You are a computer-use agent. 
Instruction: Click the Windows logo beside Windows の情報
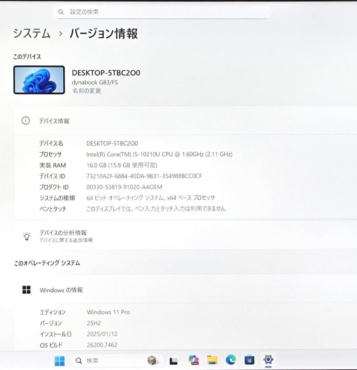pos(25,289)
